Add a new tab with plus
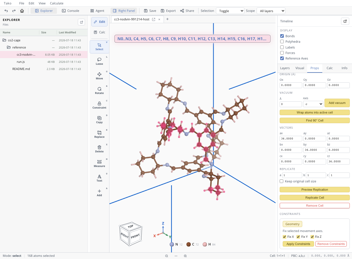The height and width of the screenshot is (259, 352). click(167, 19)
